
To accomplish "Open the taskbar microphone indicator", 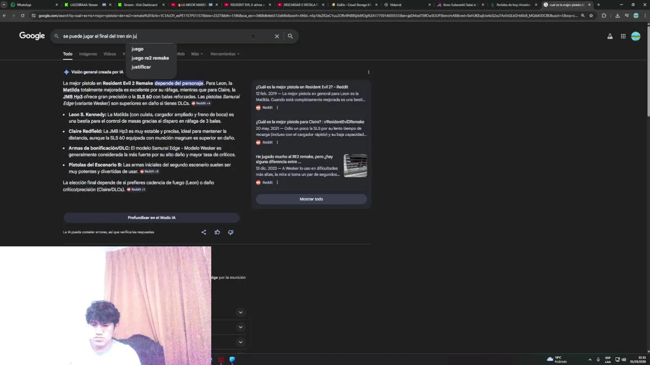I will click(598, 359).
